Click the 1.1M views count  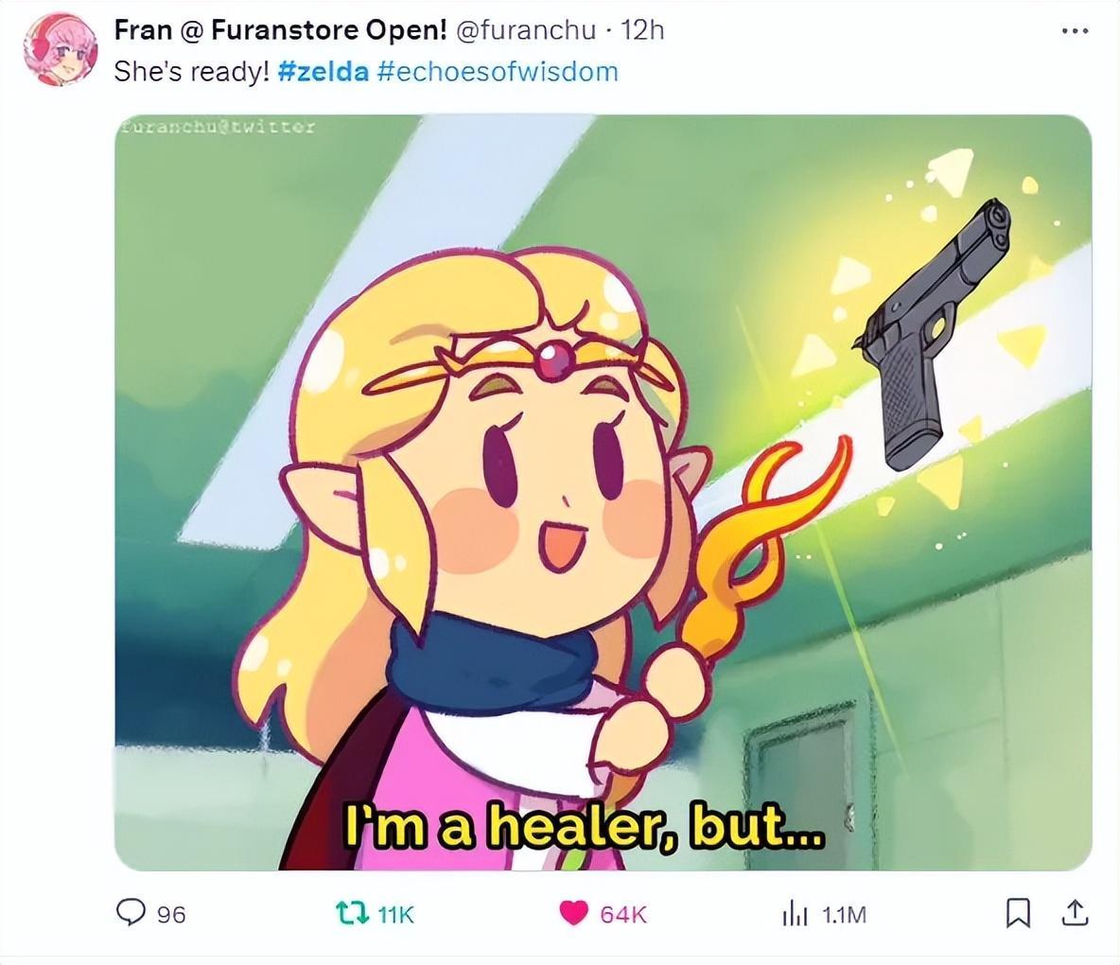click(x=844, y=914)
